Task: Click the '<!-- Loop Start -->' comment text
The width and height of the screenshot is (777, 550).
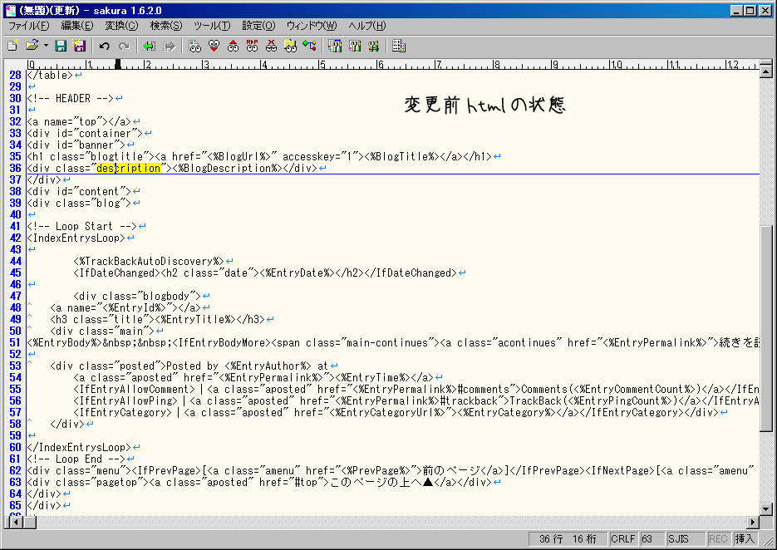Action: click(x=81, y=227)
